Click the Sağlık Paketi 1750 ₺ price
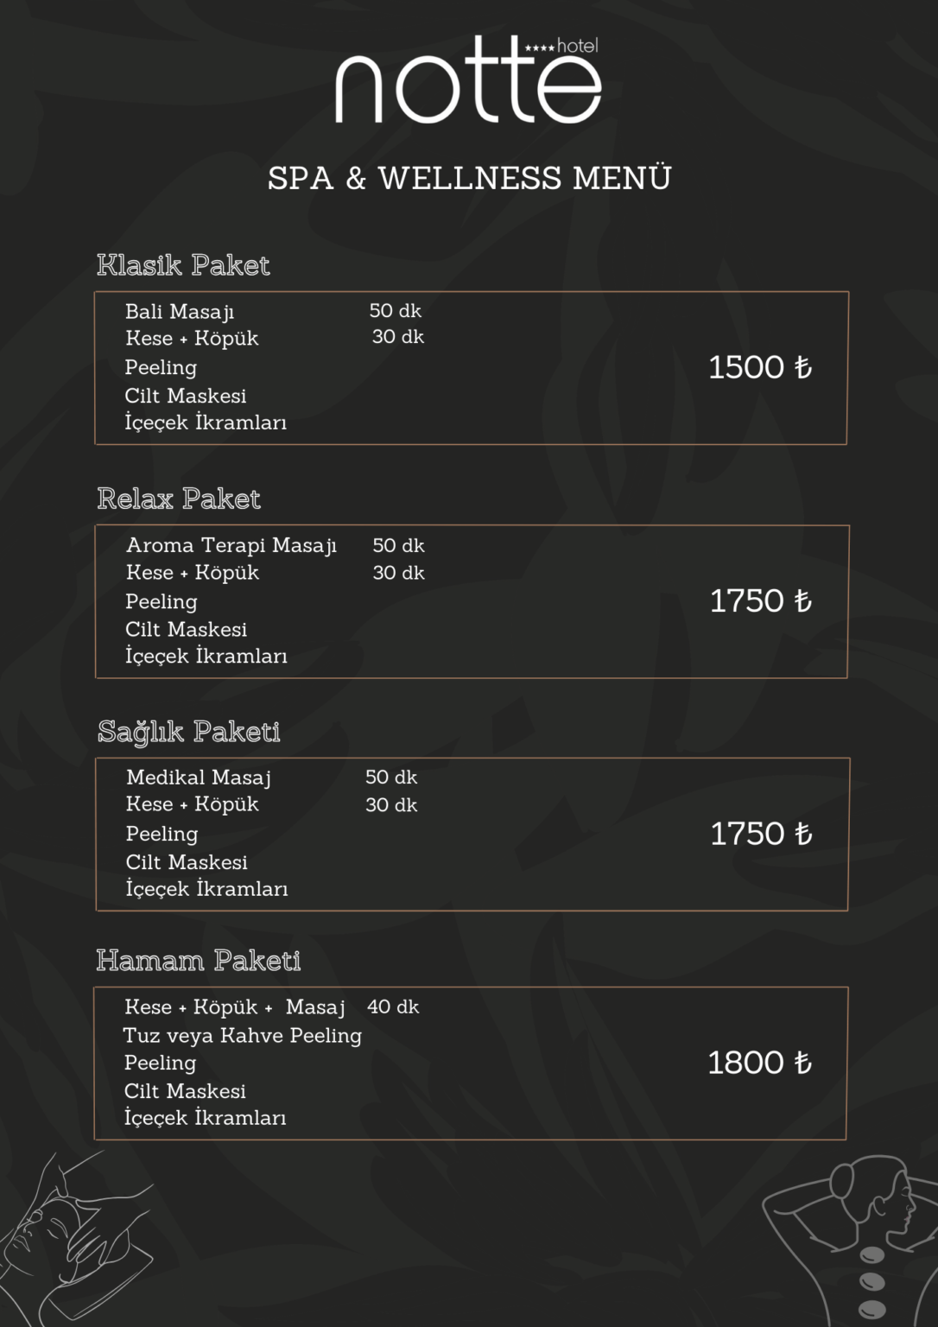Viewport: 938px width, 1327px height. (x=761, y=833)
